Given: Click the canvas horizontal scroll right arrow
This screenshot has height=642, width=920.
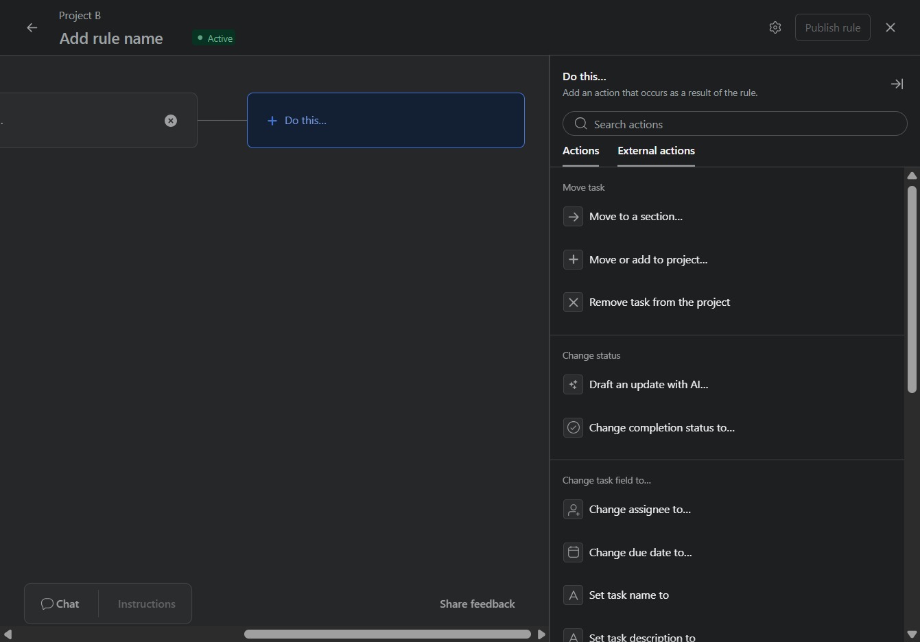Looking at the screenshot, I should pyautogui.click(x=541, y=634).
